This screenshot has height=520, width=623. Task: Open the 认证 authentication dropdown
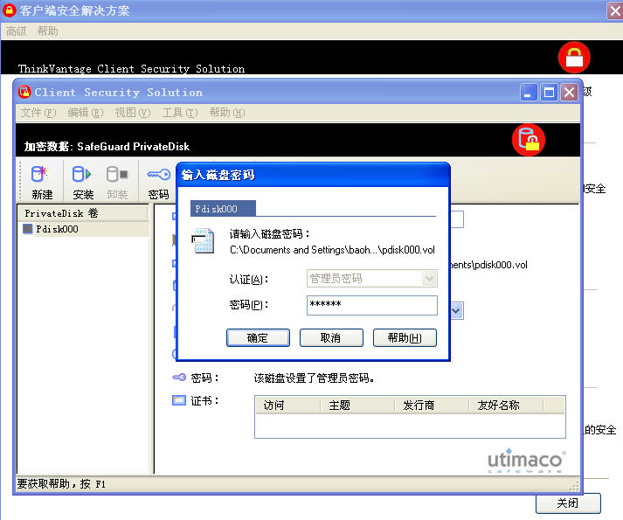click(x=430, y=278)
